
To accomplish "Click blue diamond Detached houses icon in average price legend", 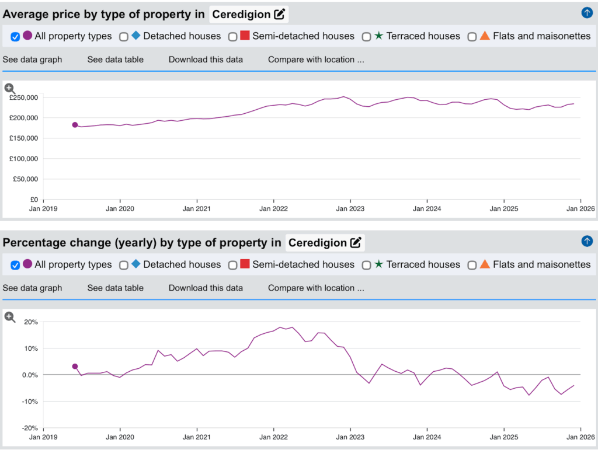I will click(x=135, y=36).
